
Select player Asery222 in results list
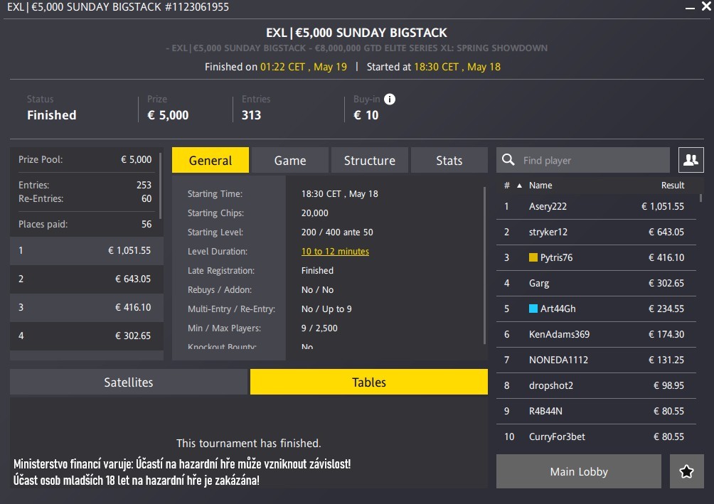(x=548, y=206)
